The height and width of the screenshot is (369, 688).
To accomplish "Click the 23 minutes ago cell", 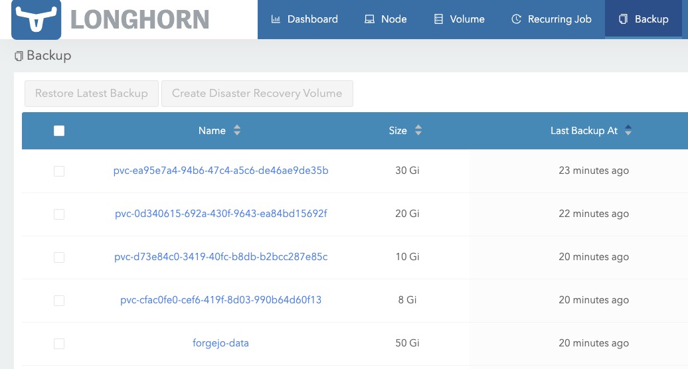I will 594,171.
